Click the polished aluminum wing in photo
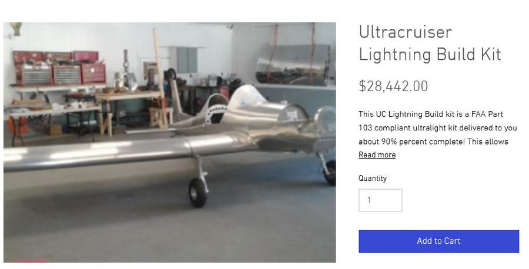The image size is (529, 269). 94,153
